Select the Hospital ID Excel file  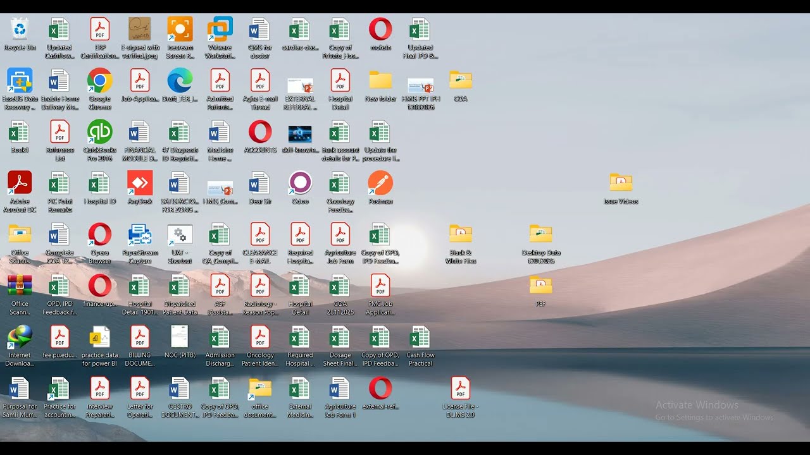[100, 183]
